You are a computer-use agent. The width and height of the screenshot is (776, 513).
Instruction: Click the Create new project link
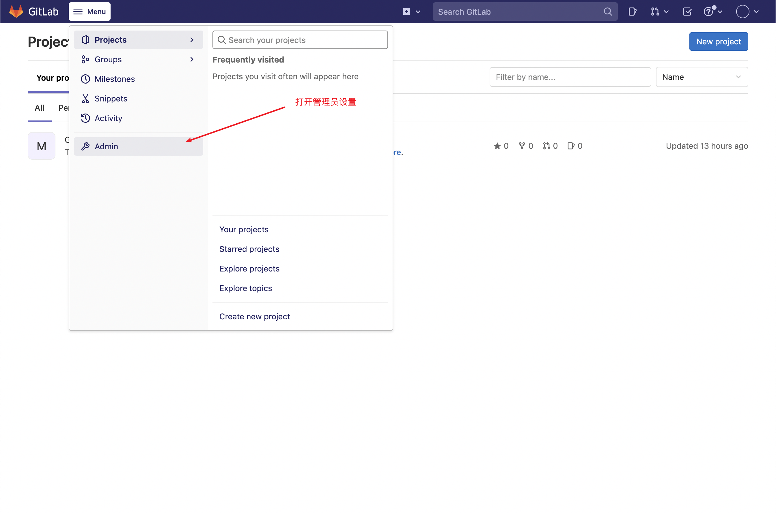255,316
